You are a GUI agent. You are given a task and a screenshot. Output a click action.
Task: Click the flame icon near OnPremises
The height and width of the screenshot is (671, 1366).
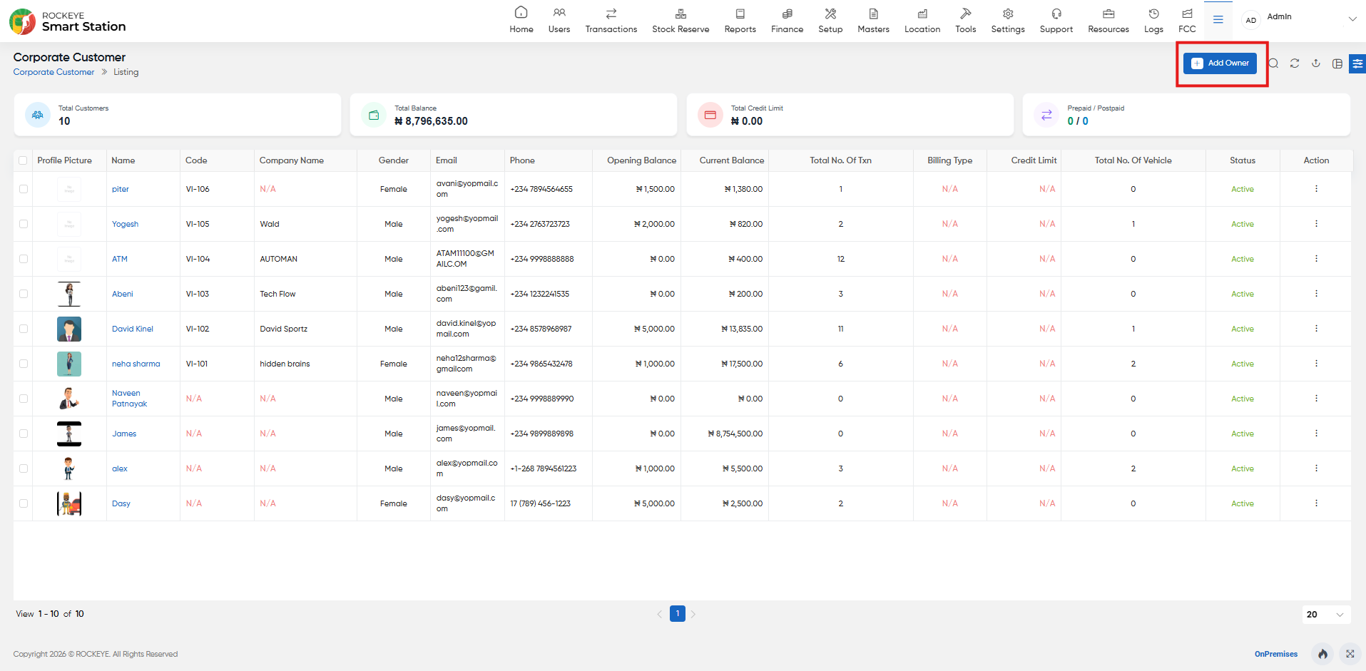click(1323, 654)
